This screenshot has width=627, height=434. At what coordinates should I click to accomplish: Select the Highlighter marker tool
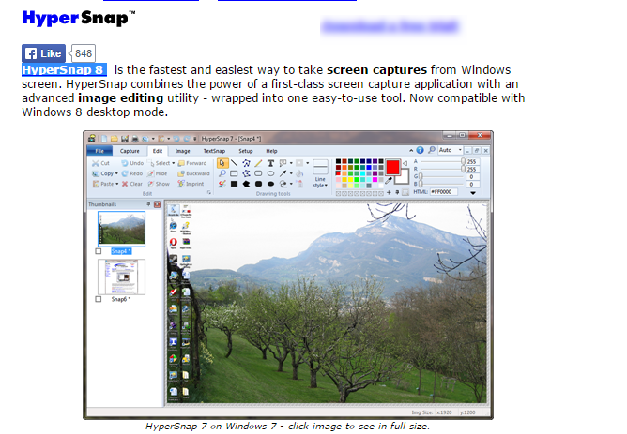point(222,184)
